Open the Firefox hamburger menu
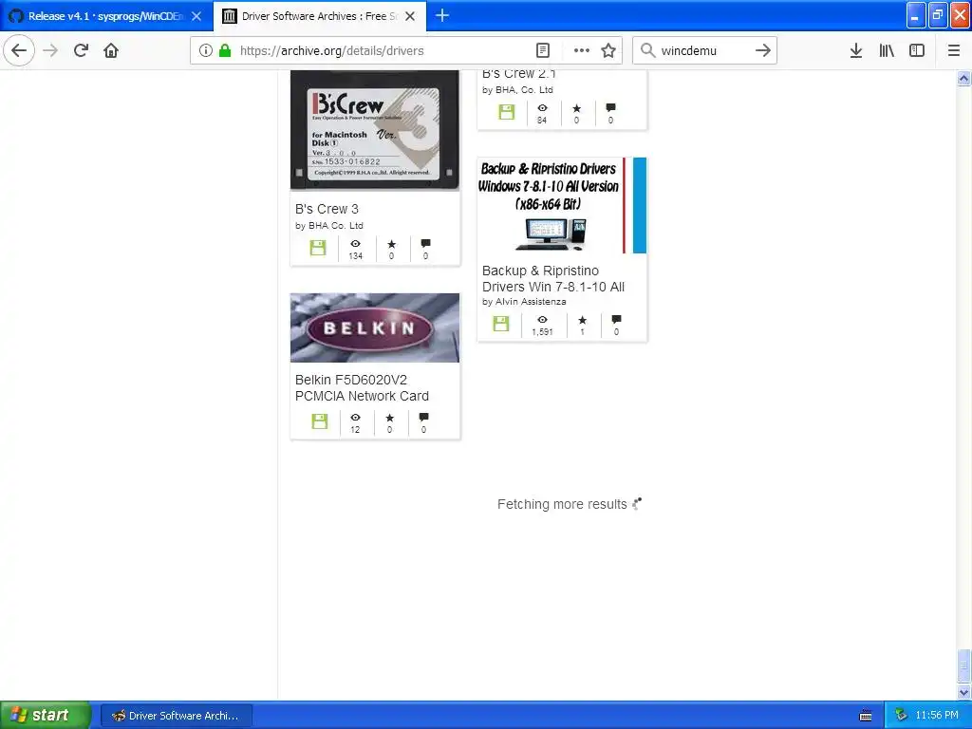Image resolution: width=972 pixels, height=729 pixels. 953,51
